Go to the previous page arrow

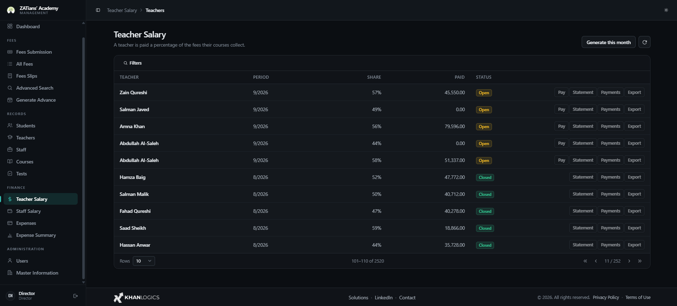[596, 261]
